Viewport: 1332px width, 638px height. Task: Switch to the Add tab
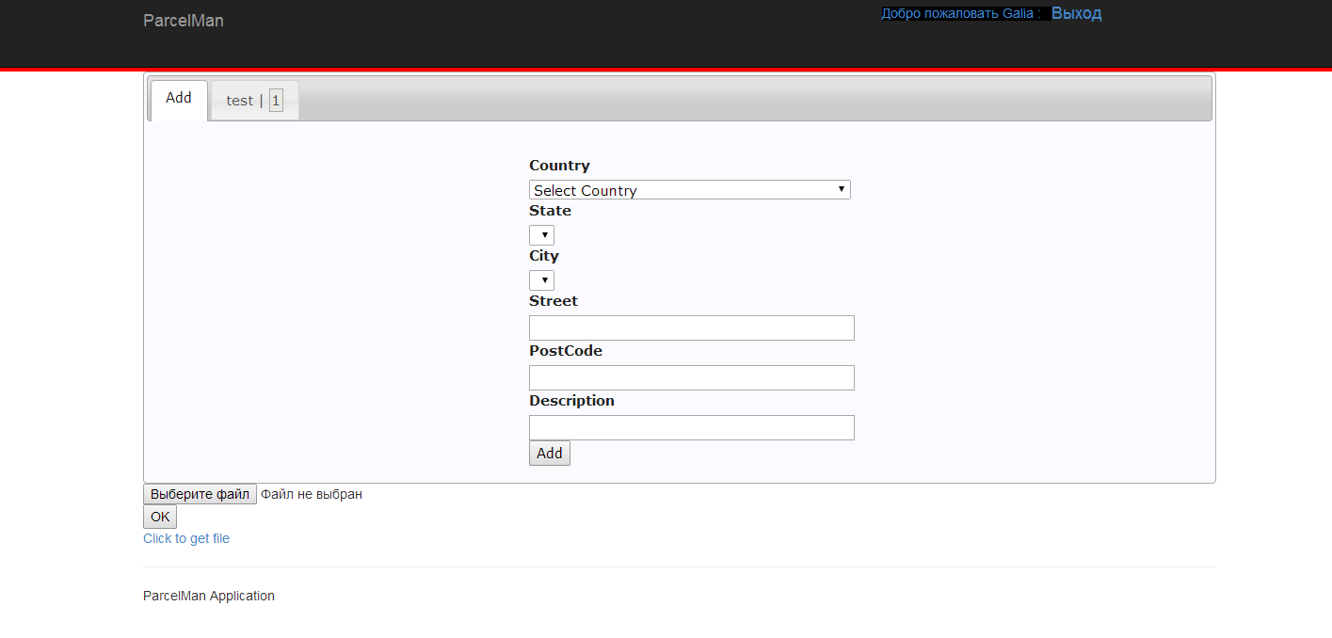[179, 99]
